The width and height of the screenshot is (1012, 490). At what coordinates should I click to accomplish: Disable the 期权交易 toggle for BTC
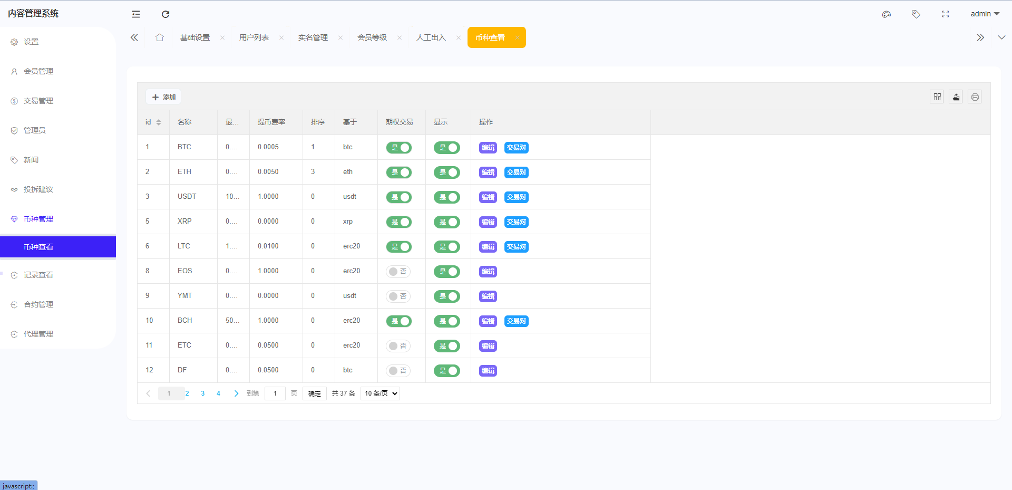point(399,148)
